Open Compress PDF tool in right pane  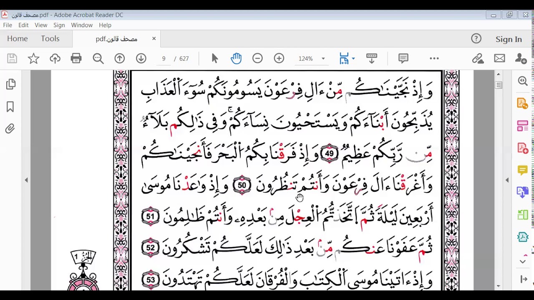click(523, 237)
